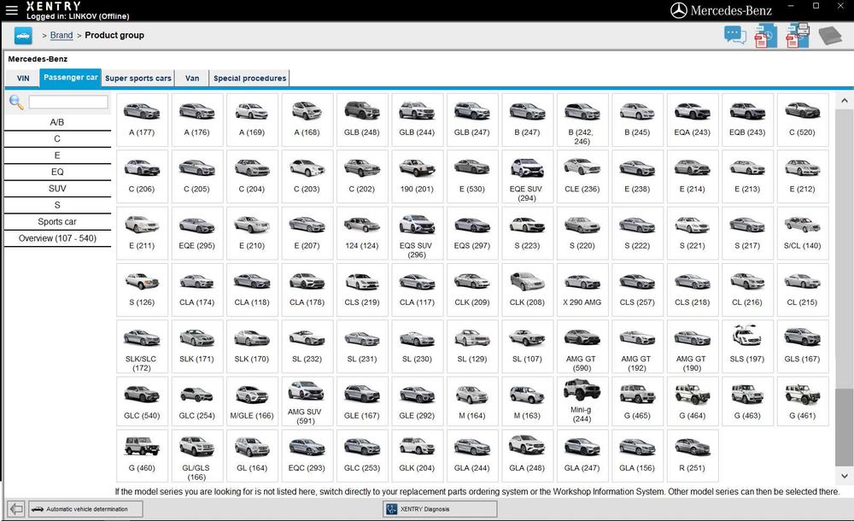
Task: Select the 190 (201) model tile
Action: [x=417, y=177]
